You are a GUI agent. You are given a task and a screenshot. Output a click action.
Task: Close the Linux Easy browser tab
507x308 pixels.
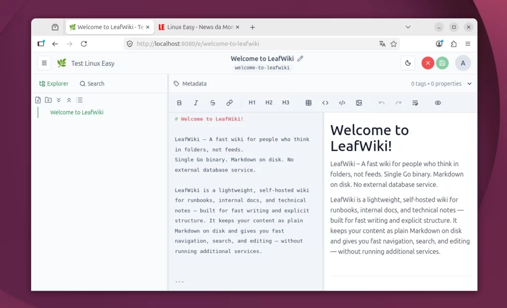tap(237, 27)
